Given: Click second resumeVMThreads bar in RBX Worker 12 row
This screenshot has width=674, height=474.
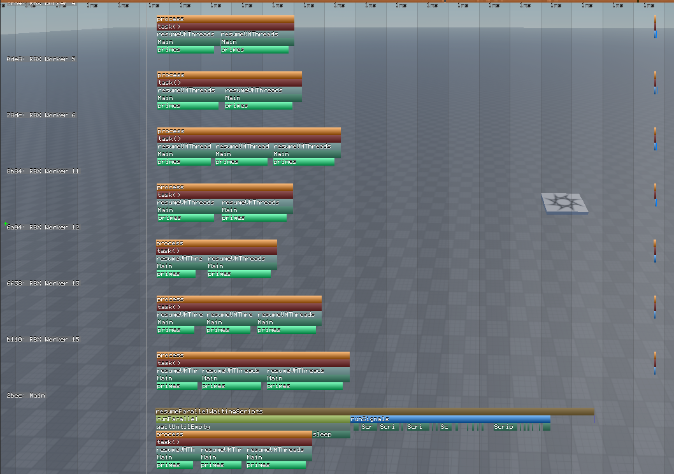Looking at the screenshot, I should pyautogui.click(x=243, y=259).
